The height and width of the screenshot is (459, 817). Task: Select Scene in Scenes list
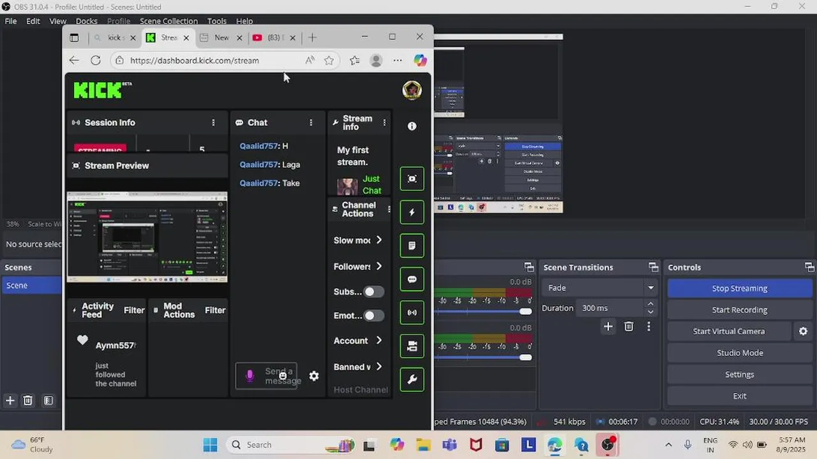(32, 285)
